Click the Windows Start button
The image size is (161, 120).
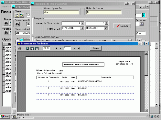click(5, 116)
